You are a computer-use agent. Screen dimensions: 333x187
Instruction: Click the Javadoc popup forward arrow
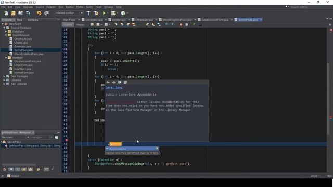pyautogui.click(x=113, y=82)
